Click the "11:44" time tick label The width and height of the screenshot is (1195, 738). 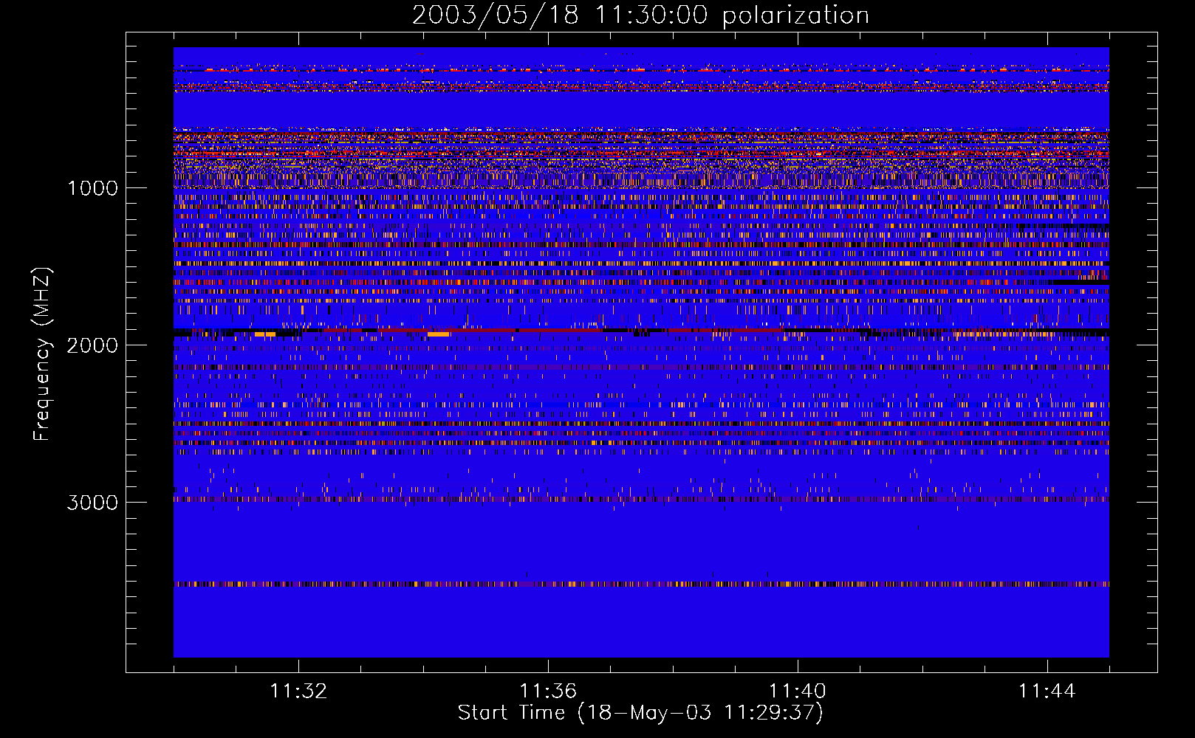tap(1047, 692)
